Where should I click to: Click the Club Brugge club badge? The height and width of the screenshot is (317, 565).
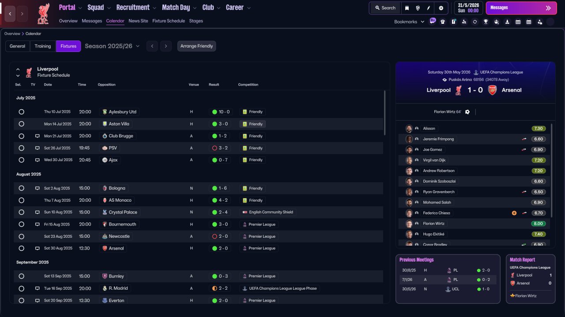tap(105, 136)
